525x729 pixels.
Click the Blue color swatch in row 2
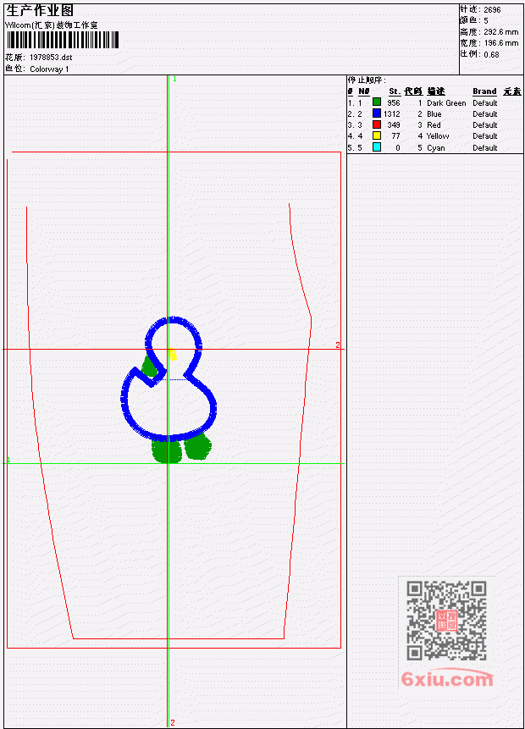coord(377,113)
